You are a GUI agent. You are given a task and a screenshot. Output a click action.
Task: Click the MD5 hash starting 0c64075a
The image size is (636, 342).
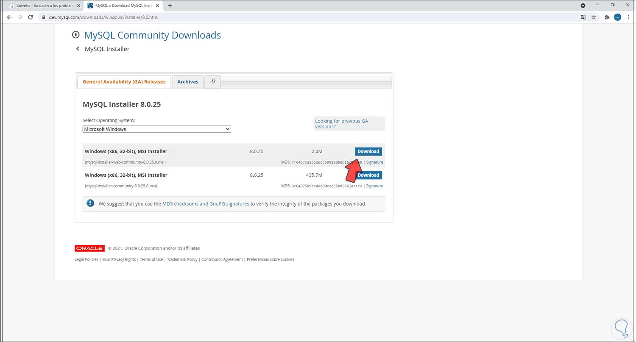tap(327, 186)
